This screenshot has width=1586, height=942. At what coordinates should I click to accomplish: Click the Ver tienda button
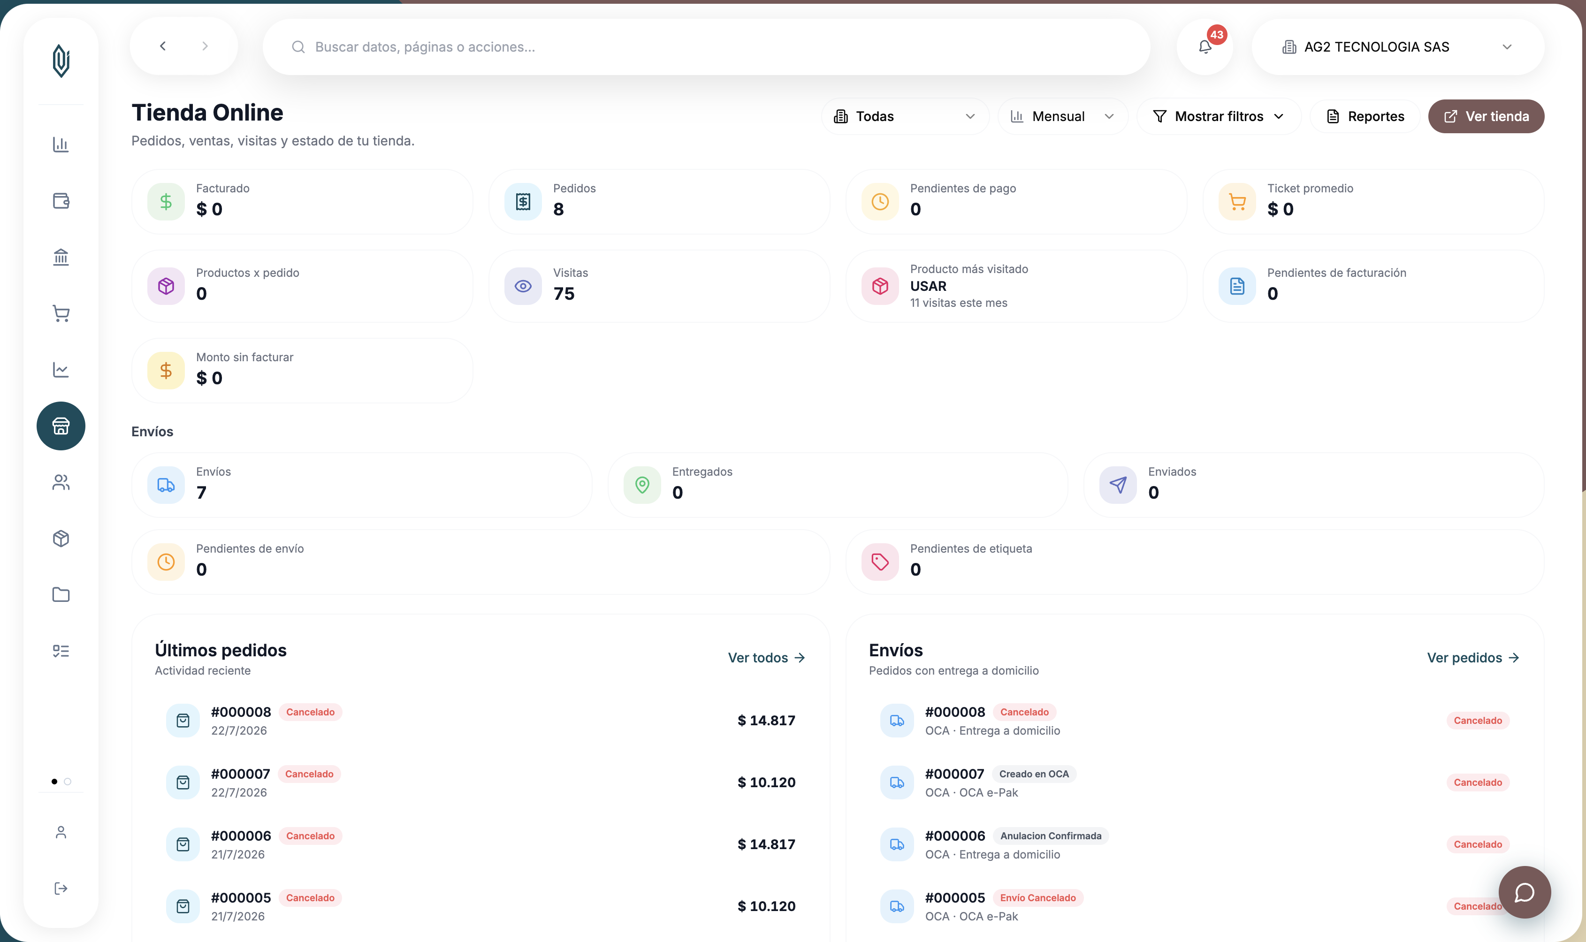[1486, 116]
